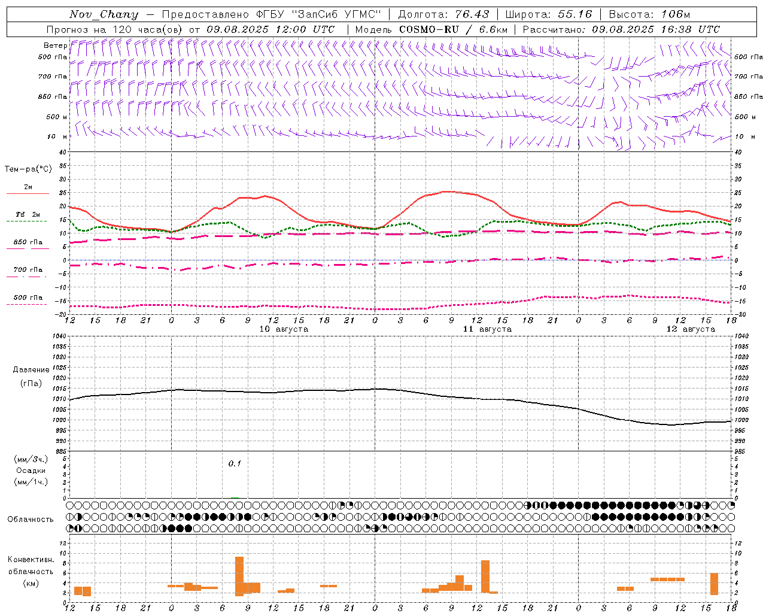This screenshot has height=613, width=766.
Task: Click the "10 августа" date label
Action: pyautogui.click(x=284, y=329)
